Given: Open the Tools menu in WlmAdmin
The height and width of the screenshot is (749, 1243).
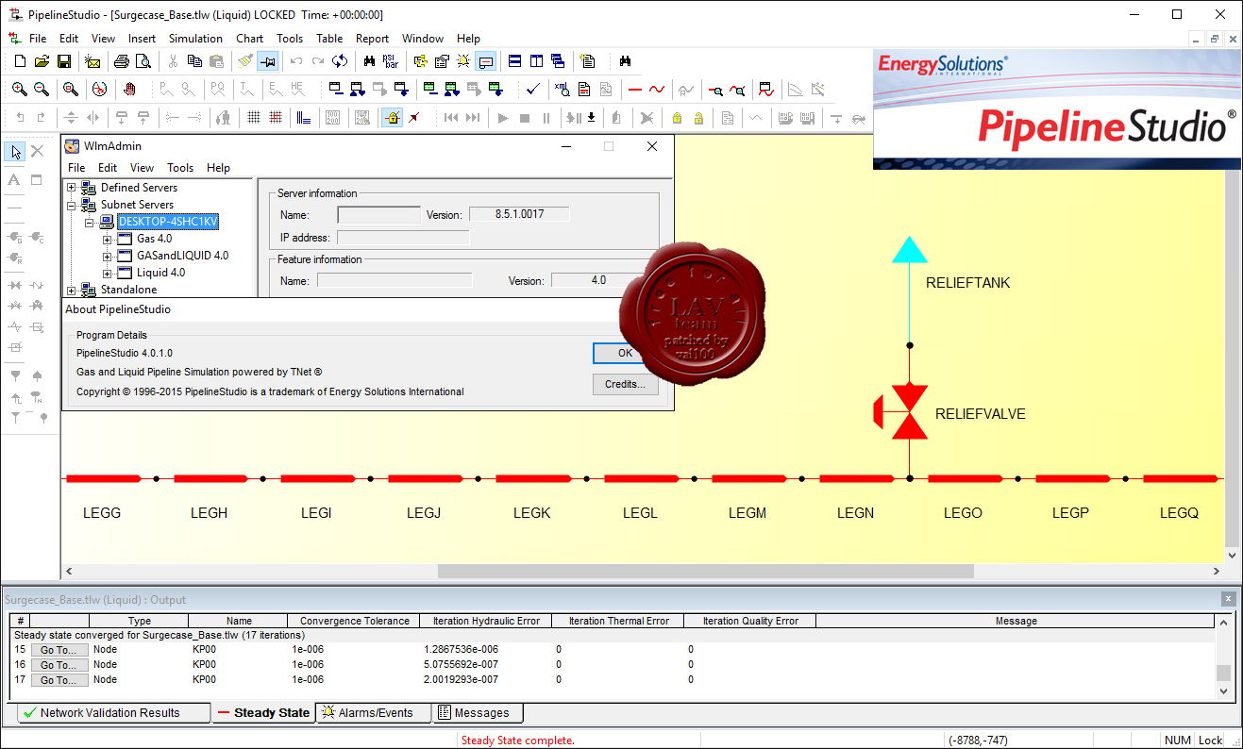Looking at the screenshot, I should coord(180,168).
